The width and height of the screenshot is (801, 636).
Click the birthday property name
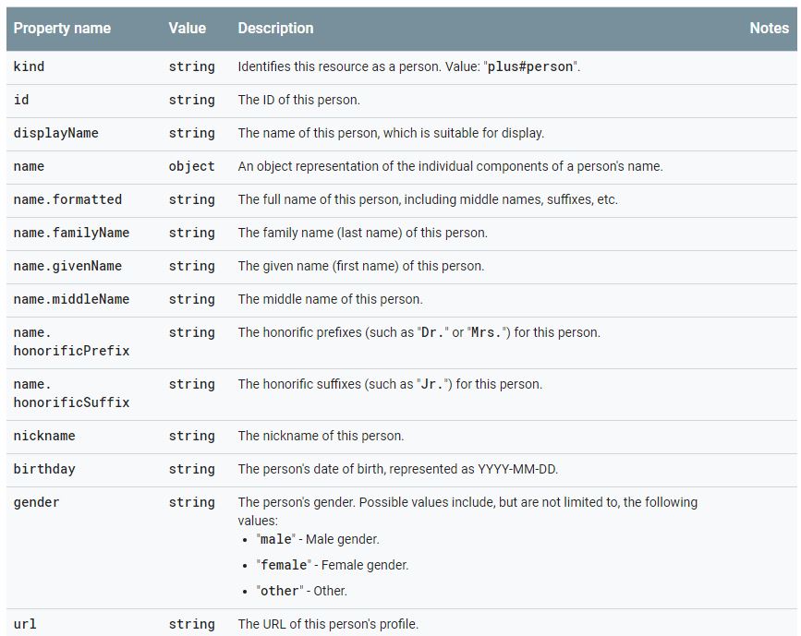tap(44, 469)
